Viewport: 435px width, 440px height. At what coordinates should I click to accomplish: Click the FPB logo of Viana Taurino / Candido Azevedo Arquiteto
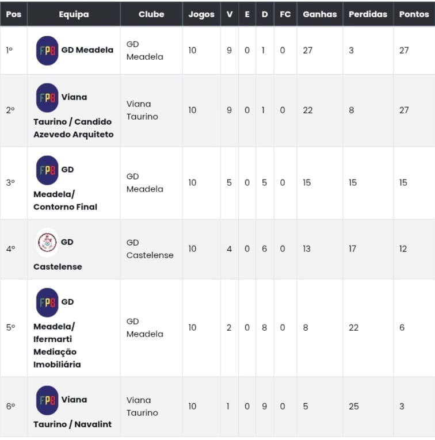pyautogui.click(x=47, y=98)
